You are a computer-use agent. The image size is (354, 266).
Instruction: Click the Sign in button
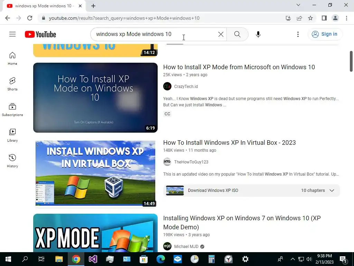pyautogui.click(x=325, y=34)
